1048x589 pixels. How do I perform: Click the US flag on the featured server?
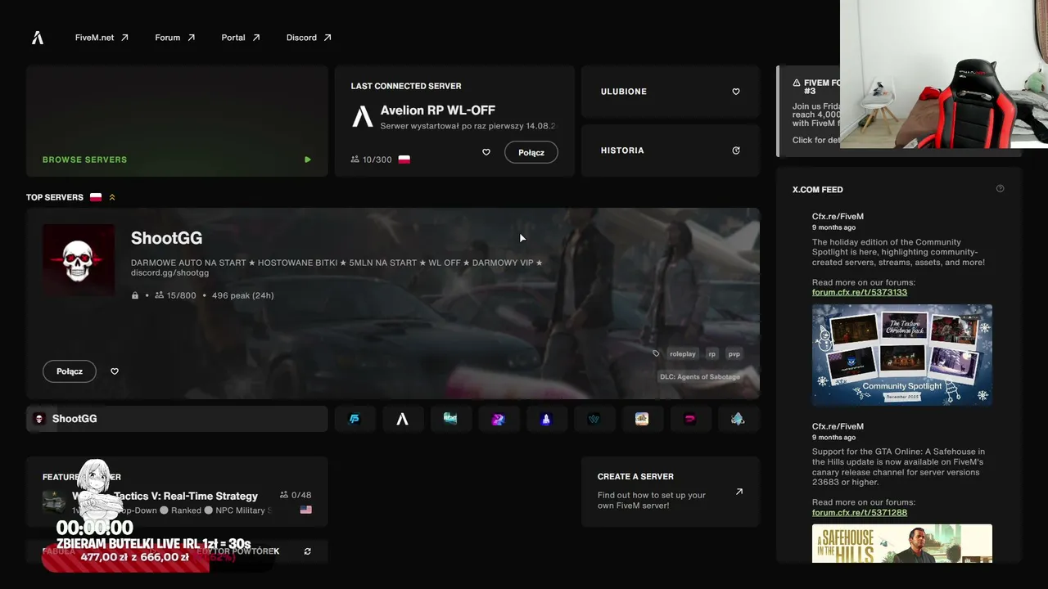[x=306, y=510]
